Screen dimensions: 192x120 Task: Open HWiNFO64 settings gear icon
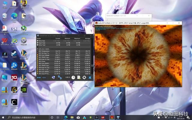coord(84,77)
